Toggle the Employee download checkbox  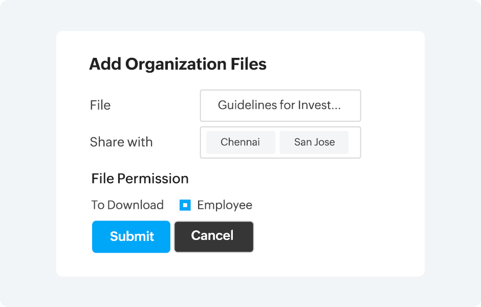click(185, 205)
